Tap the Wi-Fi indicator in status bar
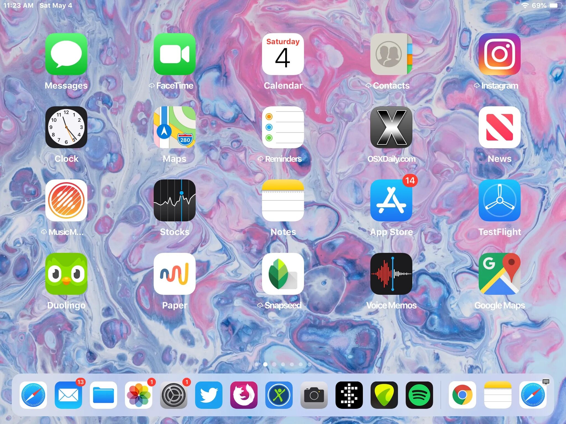 tap(525, 6)
